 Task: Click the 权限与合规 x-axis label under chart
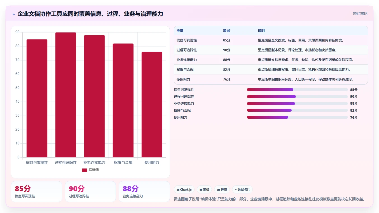(x=123, y=162)
